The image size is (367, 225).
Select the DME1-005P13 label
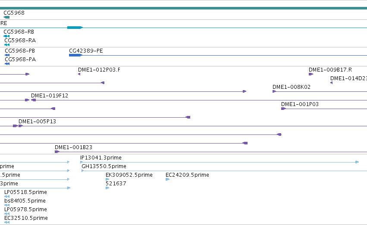click(37, 122)
